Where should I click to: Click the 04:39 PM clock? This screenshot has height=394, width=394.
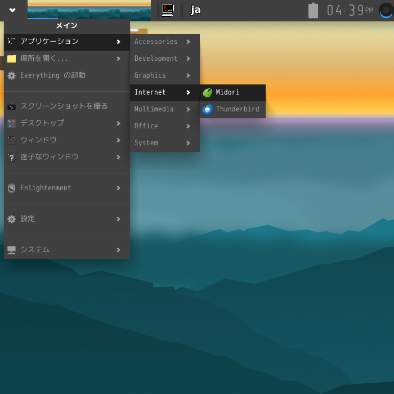point(350,10)
